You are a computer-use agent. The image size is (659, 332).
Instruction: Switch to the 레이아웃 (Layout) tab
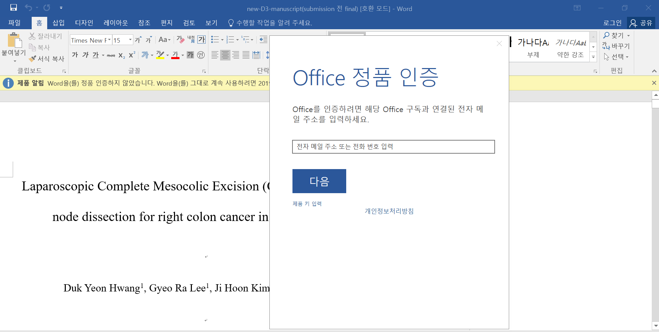[x=116, y=23]
